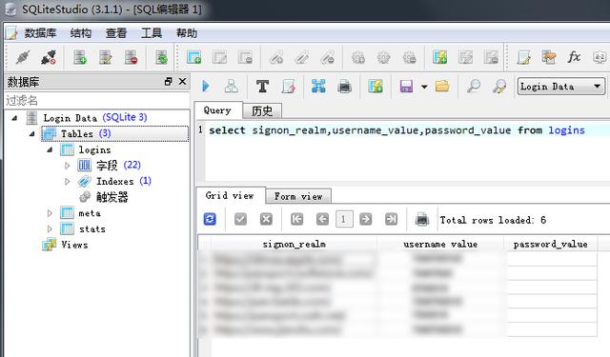Click the export results icon
610x357 pixels.
click(318, 86)
